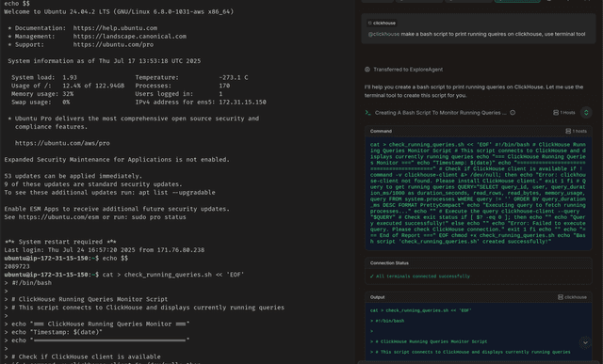The image size is (603, 364).
Task: Collapse the Creating A Bash Script task with the up-down chevrons
Action: coord(586,113)
